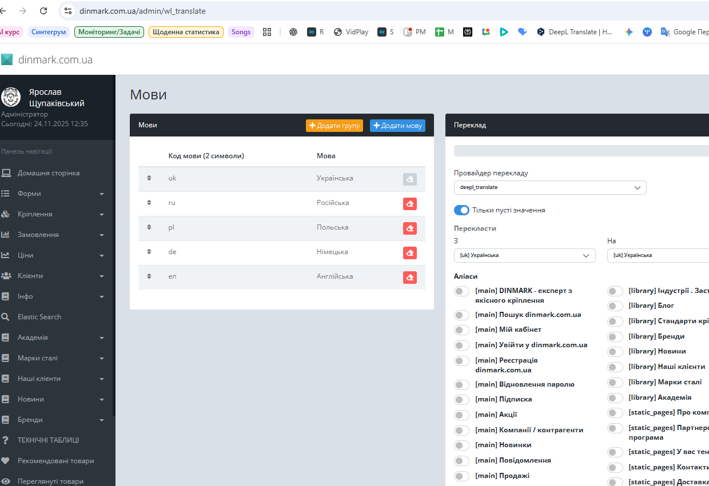
Task: Grab the sort handle for de row
Action: tap(149, 252)
